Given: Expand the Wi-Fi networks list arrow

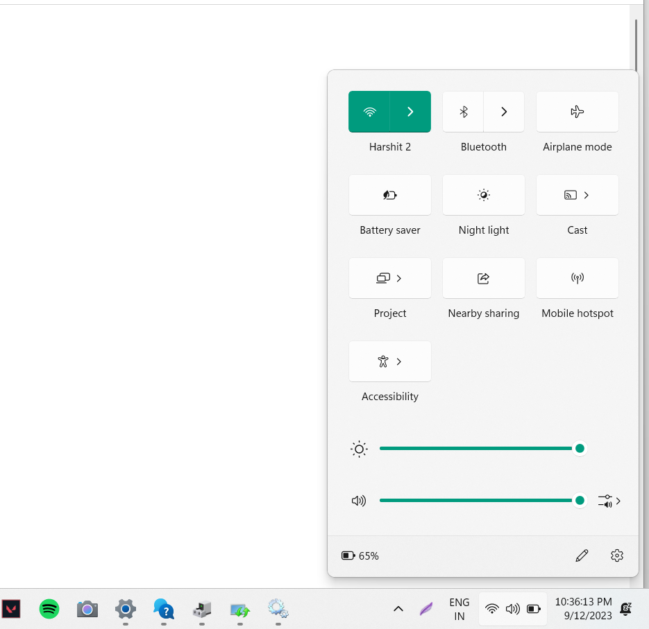Looking at the screenshot, I should click(x=410, y=112).
